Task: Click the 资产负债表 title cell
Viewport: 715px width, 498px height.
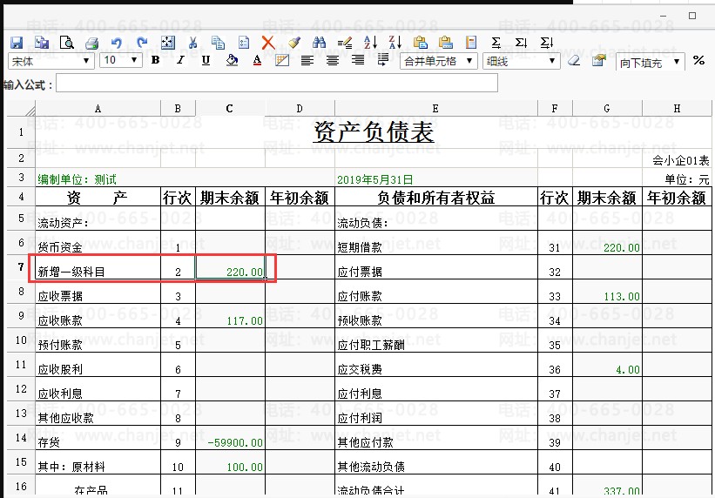Action: click(x=373, y=132)
